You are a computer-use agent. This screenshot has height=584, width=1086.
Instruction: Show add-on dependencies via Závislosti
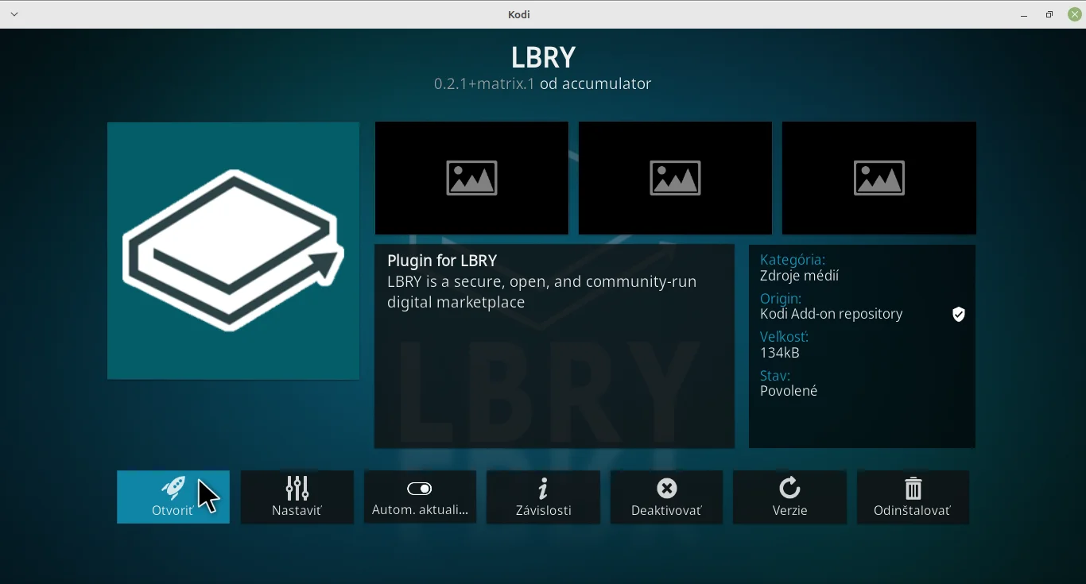pyautogui.click(x=544, y=497)
